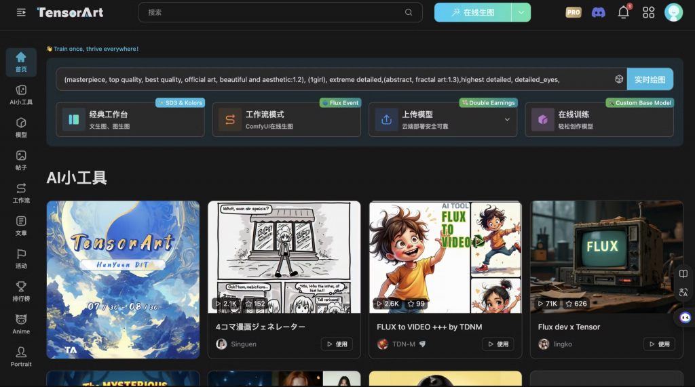
Task: Open 排行榜 leaderboard trophy in the sidebar
Action: click(x=21, y=291)
